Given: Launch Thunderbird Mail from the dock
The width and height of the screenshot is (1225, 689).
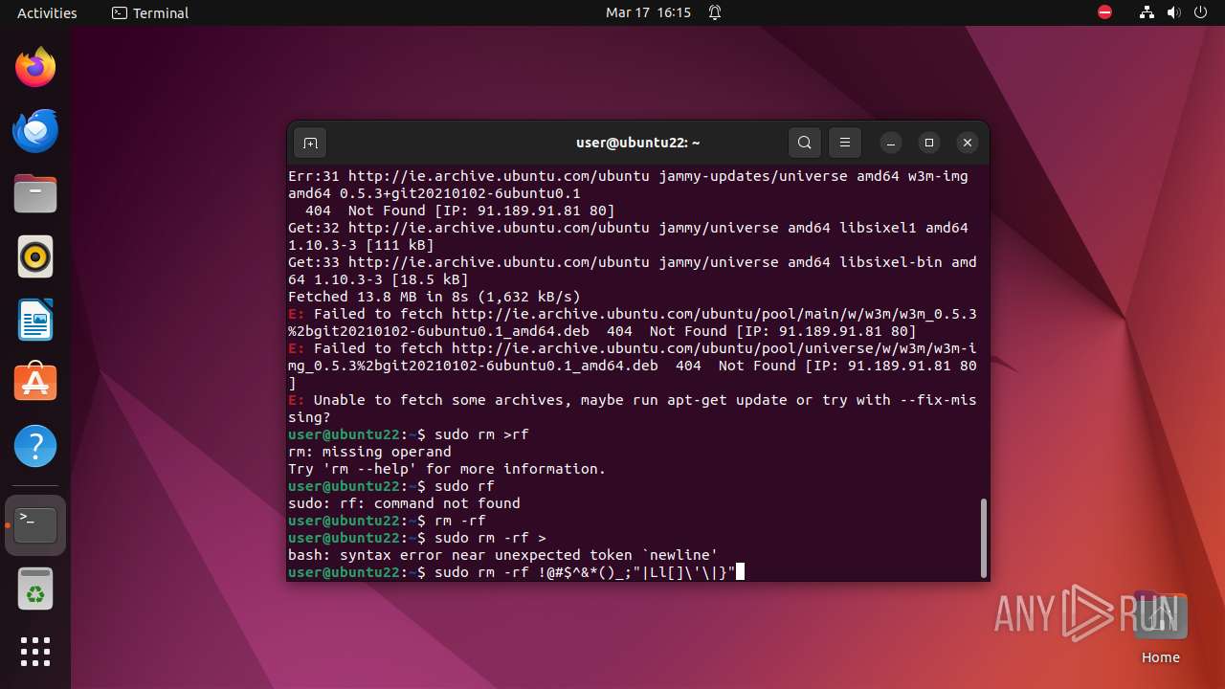Looking at the screenshot, I should click(35, 130).
